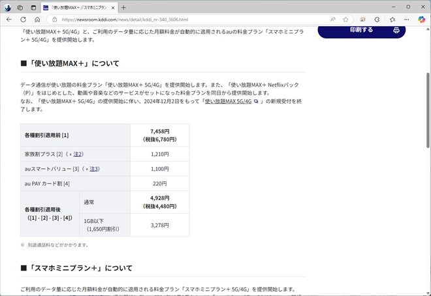
Task: Add this page to favorites star
Action: (x=345, y=20)
